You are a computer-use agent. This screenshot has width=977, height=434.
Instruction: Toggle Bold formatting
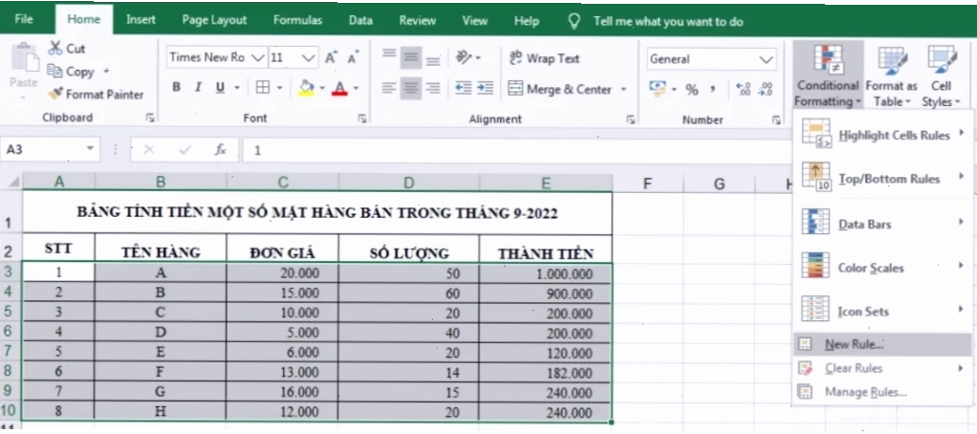[176, 88]
